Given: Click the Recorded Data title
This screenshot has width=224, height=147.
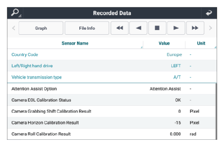Looking at the screenshot, I should (112, 13).
